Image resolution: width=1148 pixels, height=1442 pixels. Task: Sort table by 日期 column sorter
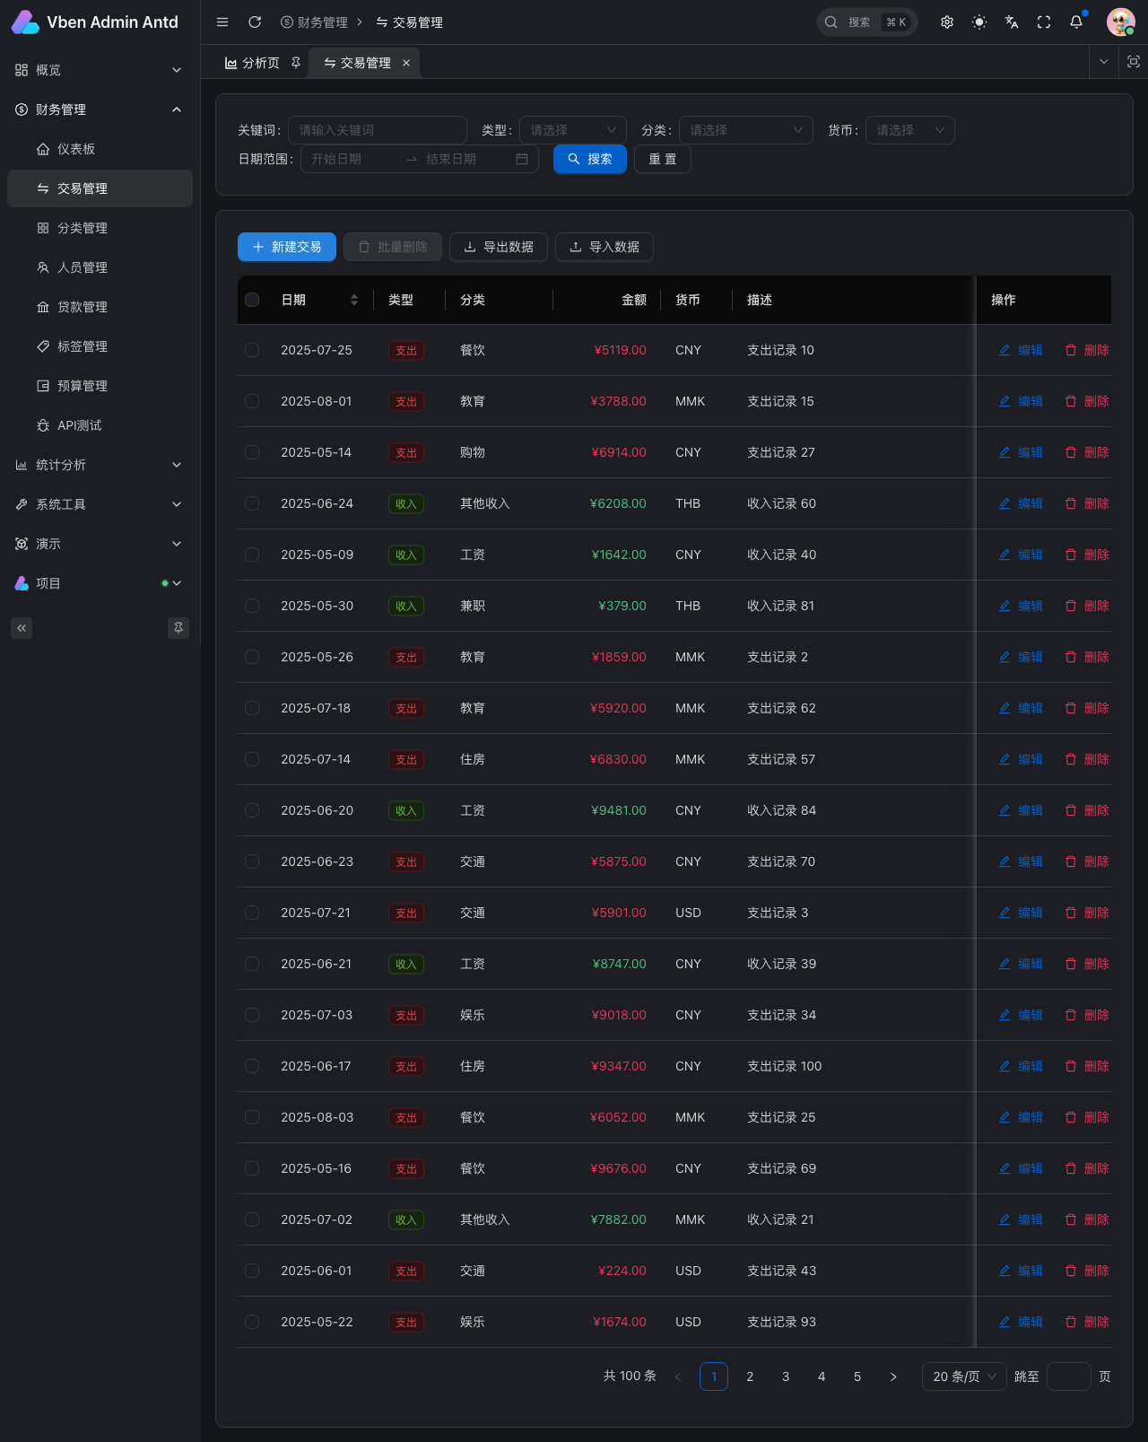(354, 300)
